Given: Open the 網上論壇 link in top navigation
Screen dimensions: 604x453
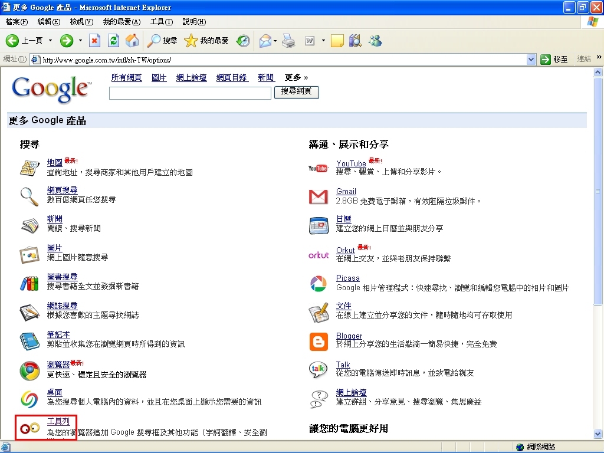Looking at the screenshot, I should [x=191, y=77].
